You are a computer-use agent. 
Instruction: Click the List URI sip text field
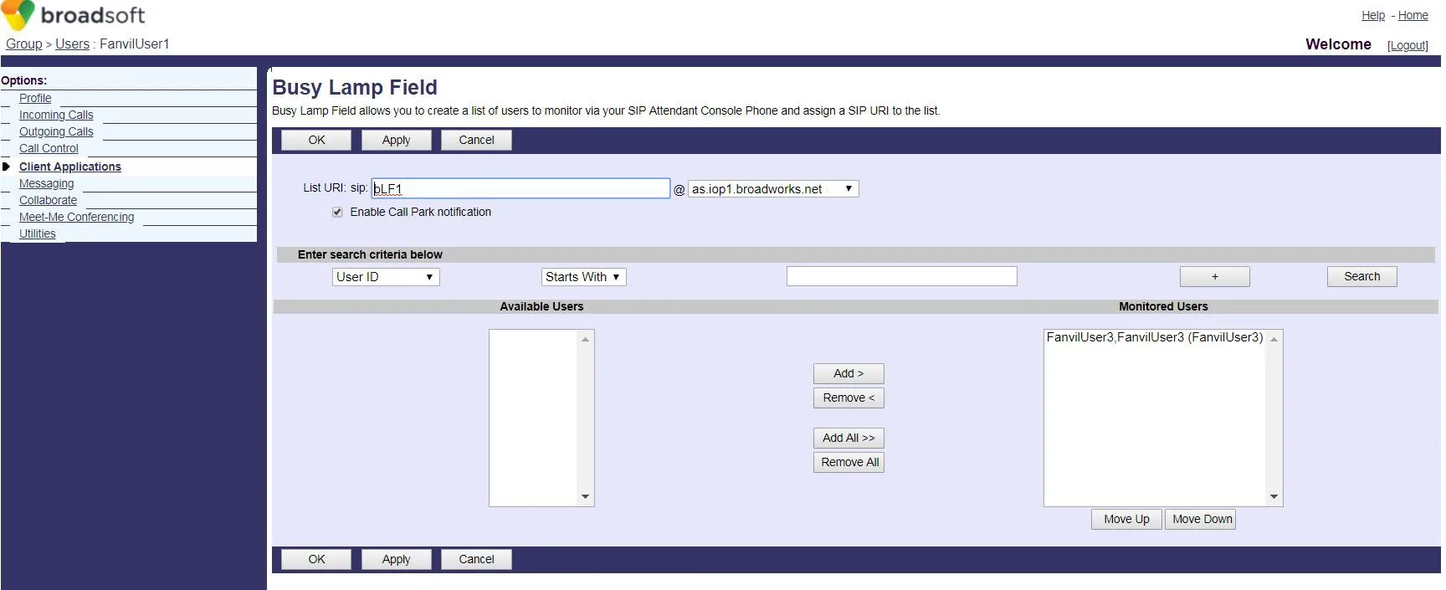pyautogui.click(x=520, y=189)
